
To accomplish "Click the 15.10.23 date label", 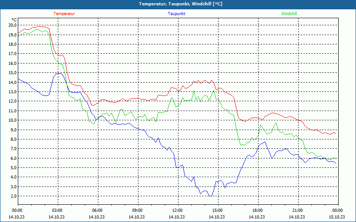I will tap(337, 217).
